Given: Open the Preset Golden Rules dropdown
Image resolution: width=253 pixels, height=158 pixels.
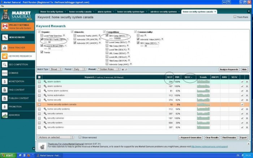Looking at the screenshot, I should pyautogui.click(x=108, y=69).
